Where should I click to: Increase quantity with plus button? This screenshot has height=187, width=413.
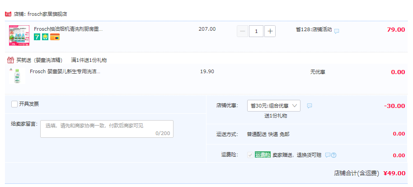270,31
